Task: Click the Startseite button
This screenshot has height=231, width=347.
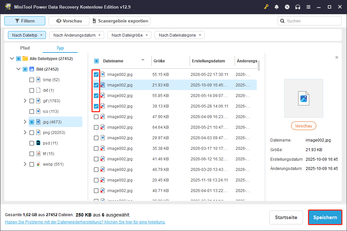Action: 286,217
